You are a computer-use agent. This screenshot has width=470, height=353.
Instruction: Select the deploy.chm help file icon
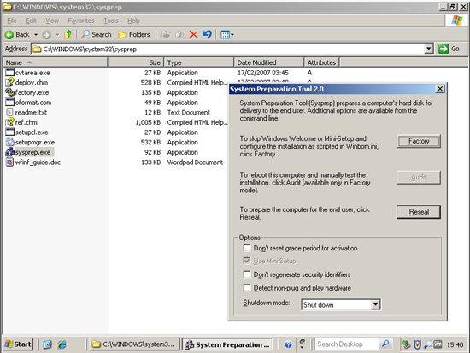pos(10,82)
